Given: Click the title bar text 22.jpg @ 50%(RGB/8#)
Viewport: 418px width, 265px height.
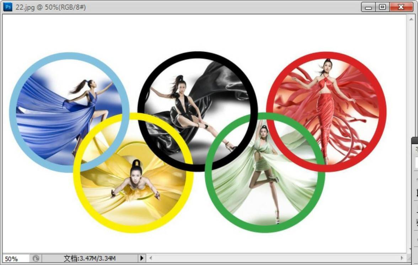Looking at the screenshot, I should [x=50, y=7].
